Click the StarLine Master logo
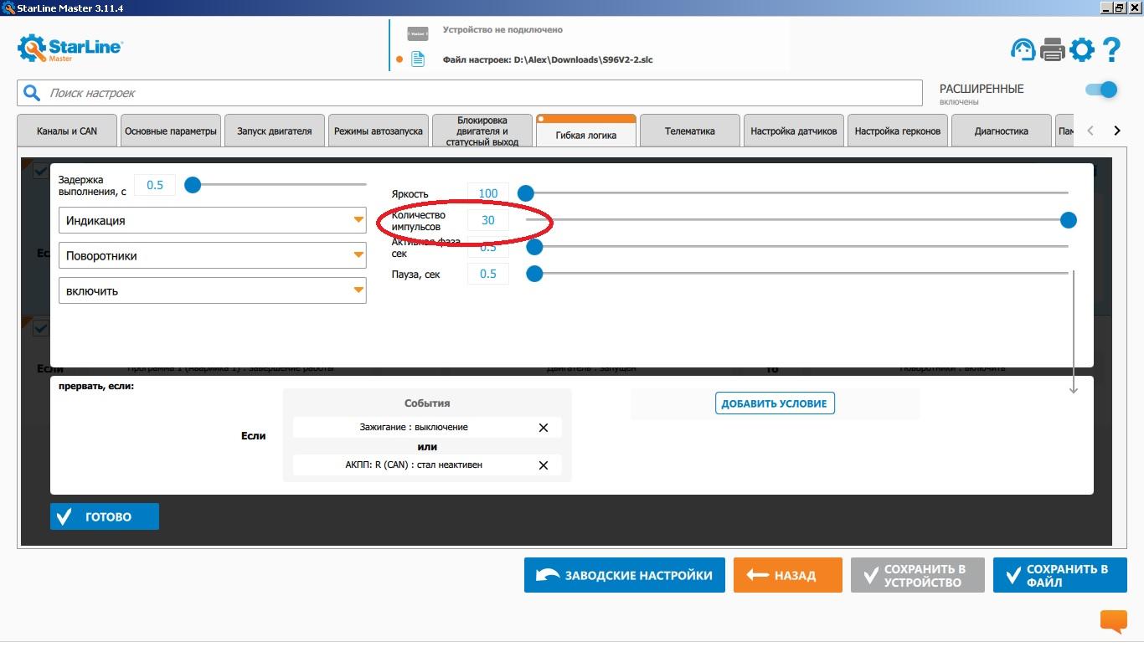Image resolution: width=1144 pixels, height=647 pixels. click(x=70, y=48)
